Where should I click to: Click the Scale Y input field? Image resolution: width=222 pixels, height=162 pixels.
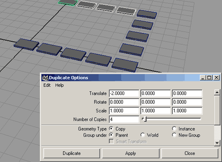155,111
